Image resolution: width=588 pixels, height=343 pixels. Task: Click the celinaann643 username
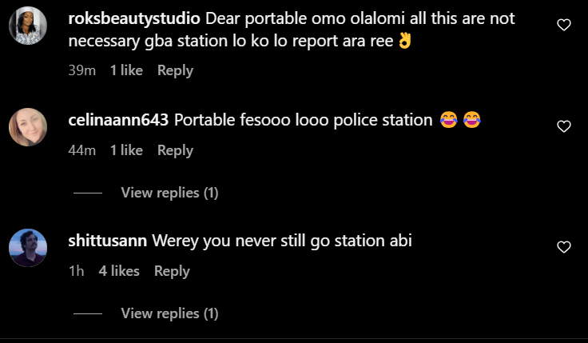click(x=119, y=120)
